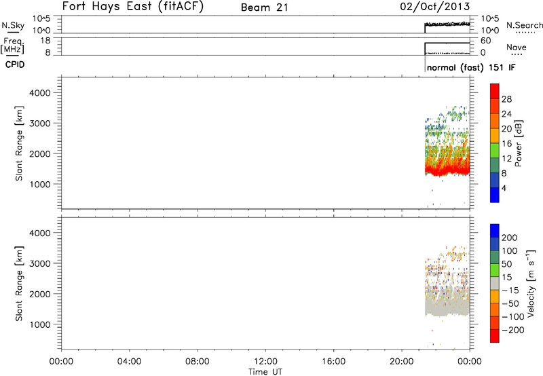Click the '-200' velocity colorbar label

point(513,330)
